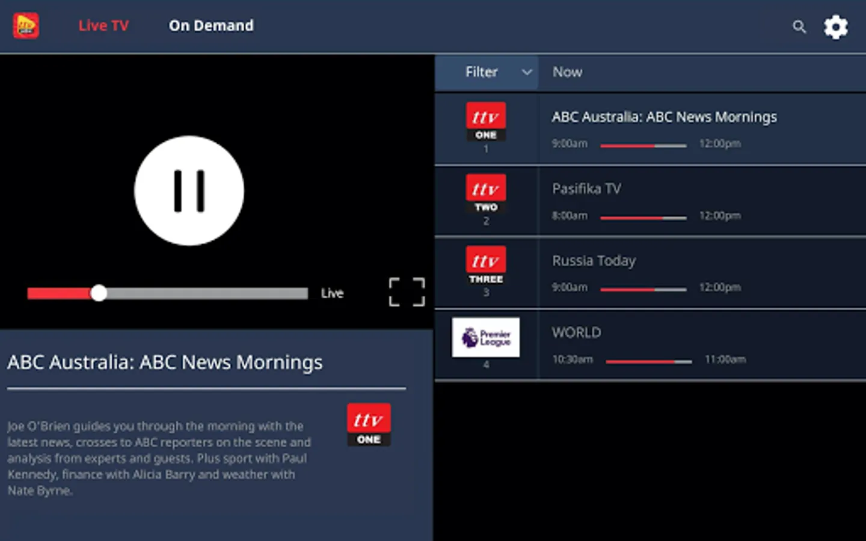Click the 10:30am start time of WORLD
Image resolution: width=866 pixels, height=541 pixels.
click(x=573, y=359)
